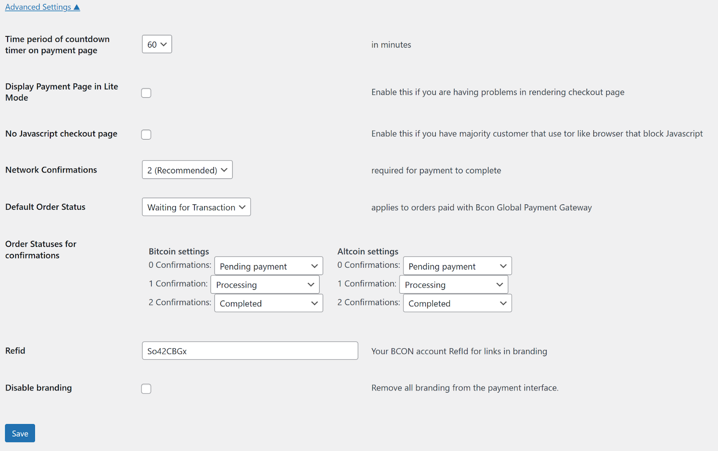Open the countdown timer minutes dropdown
The height and width of the screenshot is (451, 718).
pos(157,44)
